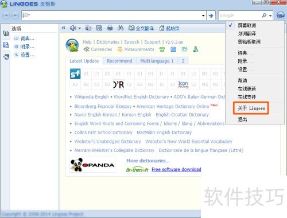This screenshot has height=218, width=287.
Task: Open the Free software download link
Action: point(176,169)
